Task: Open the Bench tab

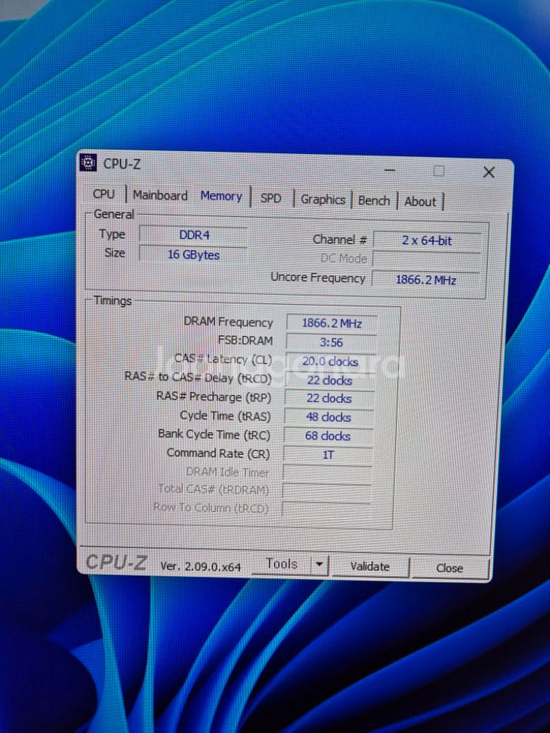Action: [x=374, y=201]
